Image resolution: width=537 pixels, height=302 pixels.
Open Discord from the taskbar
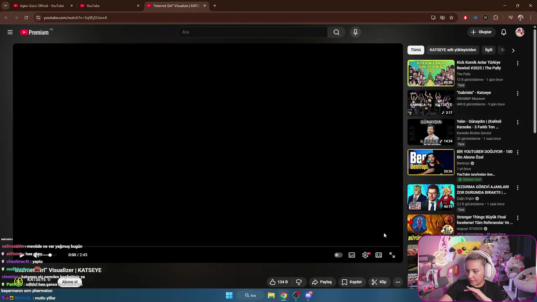coord(308,295)
